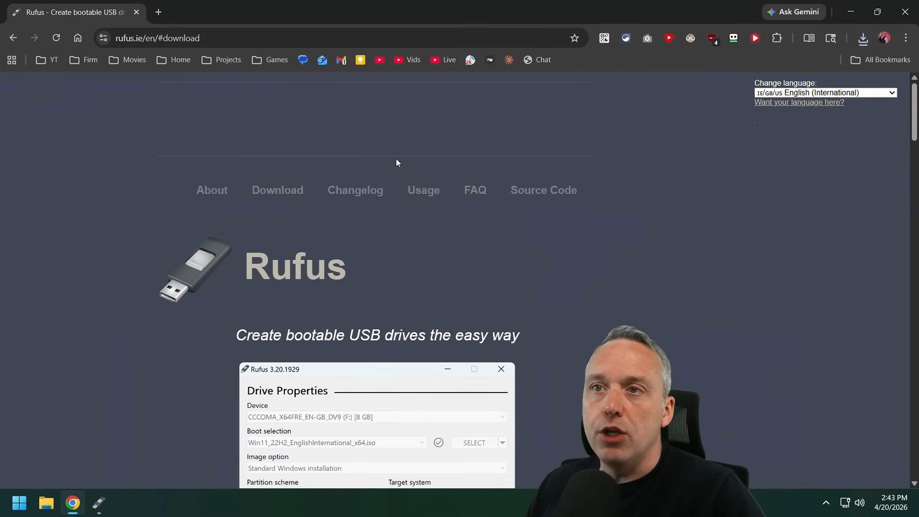Click the browser home icon

(x=78, y=38)
